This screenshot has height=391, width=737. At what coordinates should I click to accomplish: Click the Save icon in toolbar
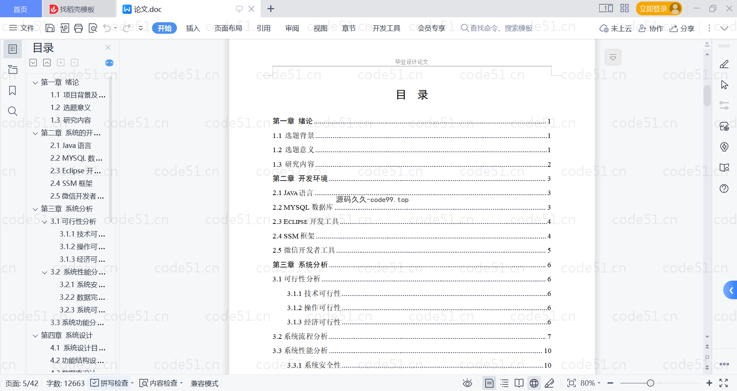[x=50, y=28]
